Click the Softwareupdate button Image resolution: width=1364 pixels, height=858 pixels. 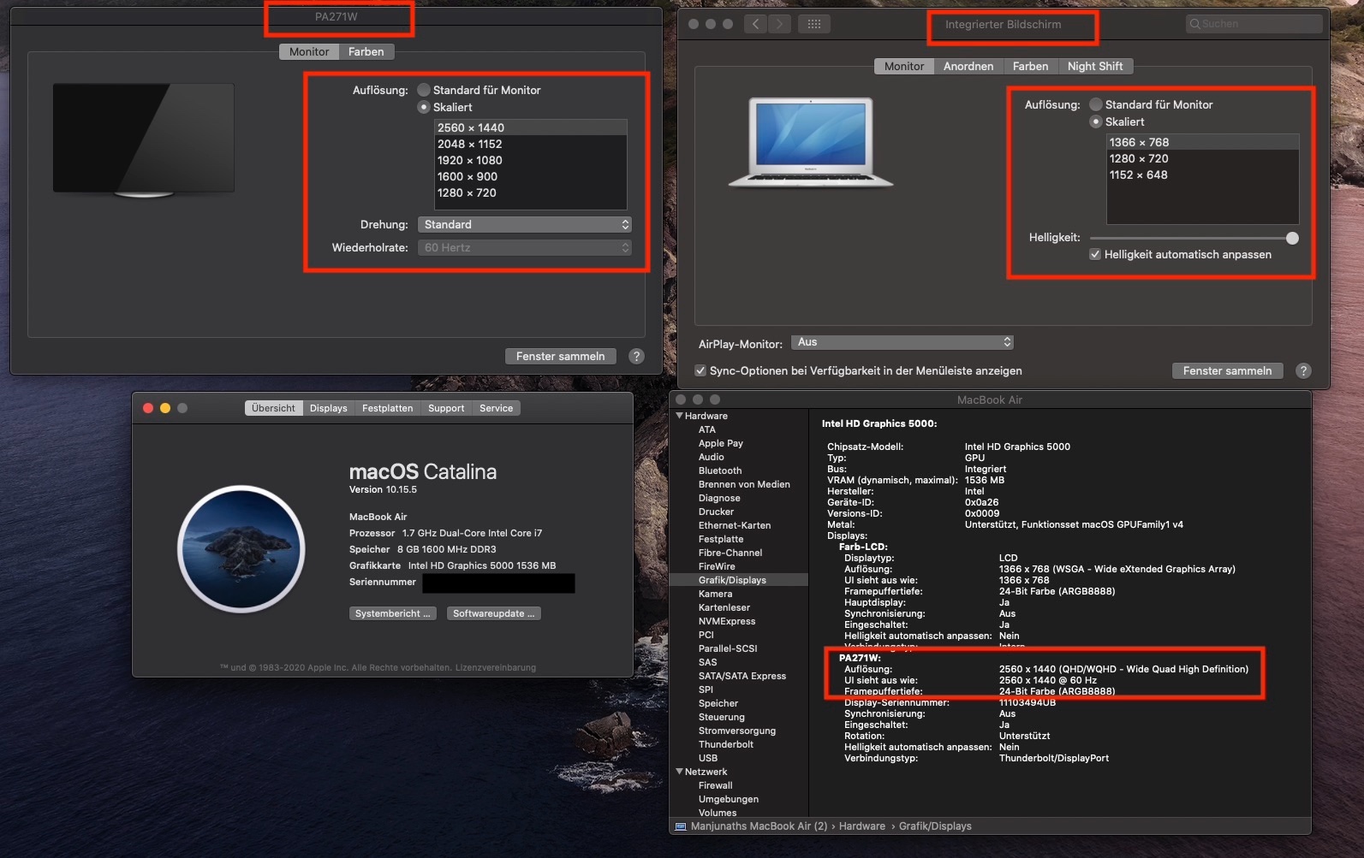494,613
